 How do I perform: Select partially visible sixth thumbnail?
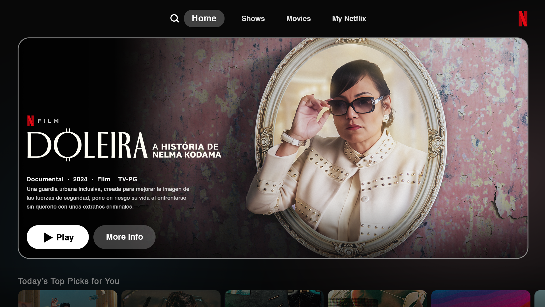pyautogui.click(x=540, y=298)
